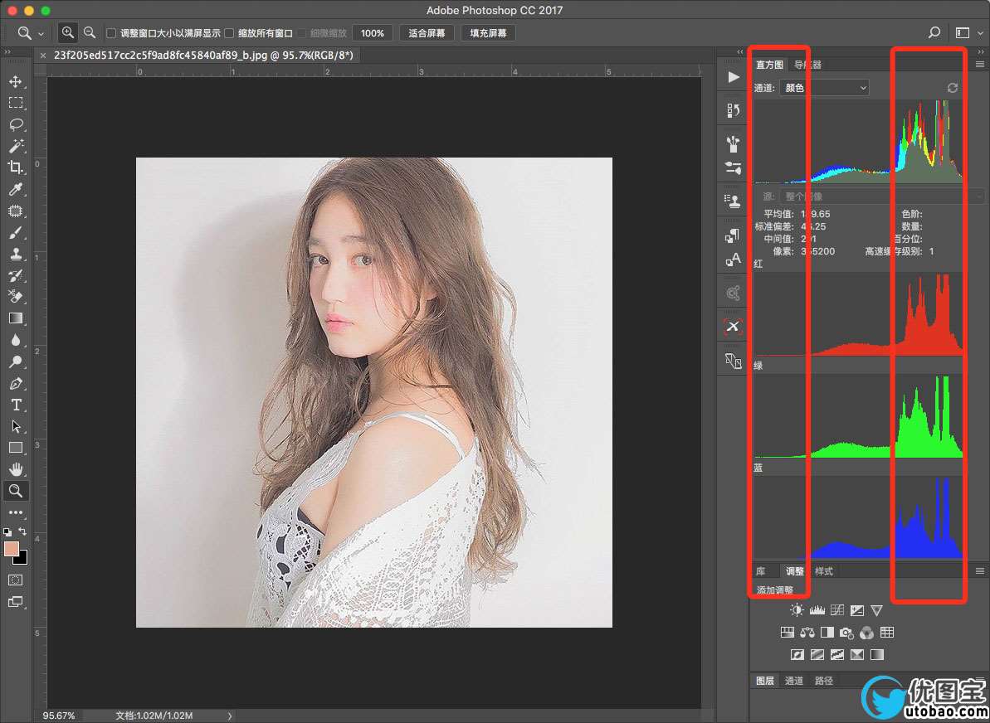Select the Horizontal Type tool

(16, 405)
